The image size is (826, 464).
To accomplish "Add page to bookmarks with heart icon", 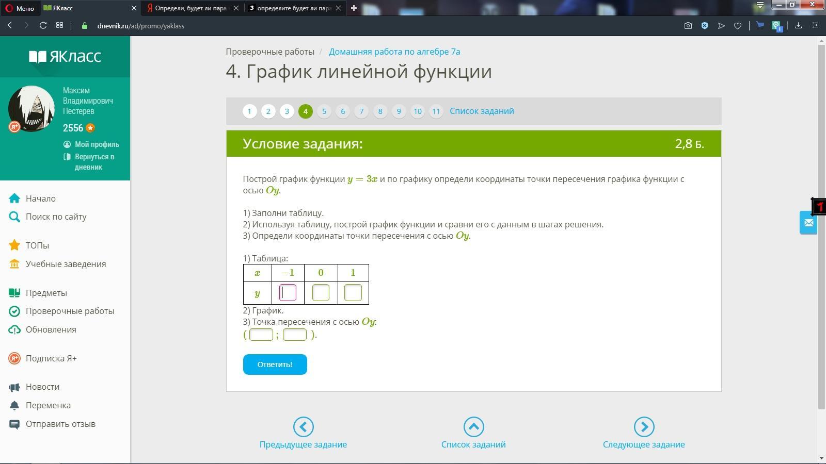I will click(x=738, y=25).
